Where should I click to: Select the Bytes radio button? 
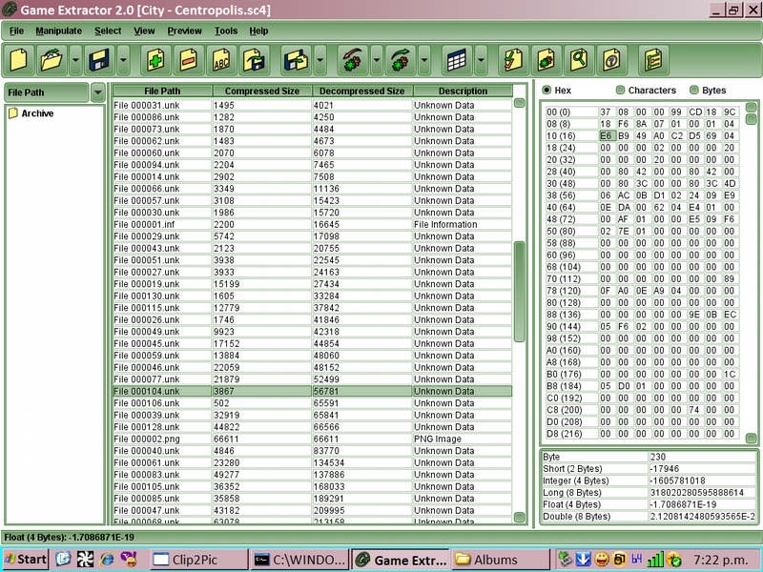[x=694, y=90]
